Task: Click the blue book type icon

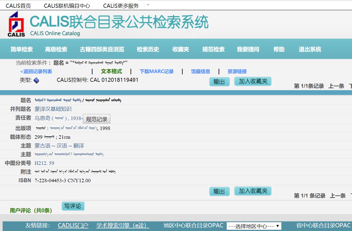Action: (x=36, y=80)
